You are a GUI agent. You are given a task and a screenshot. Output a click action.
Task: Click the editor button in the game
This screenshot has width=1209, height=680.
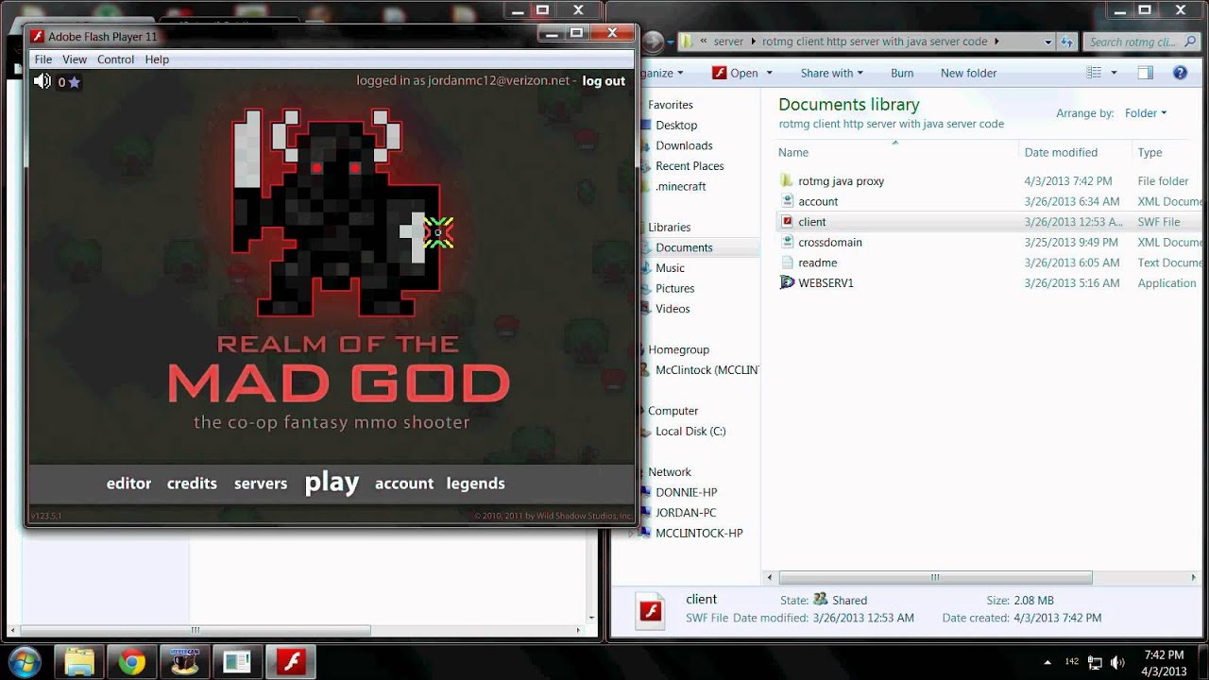[x=128, y=484]
